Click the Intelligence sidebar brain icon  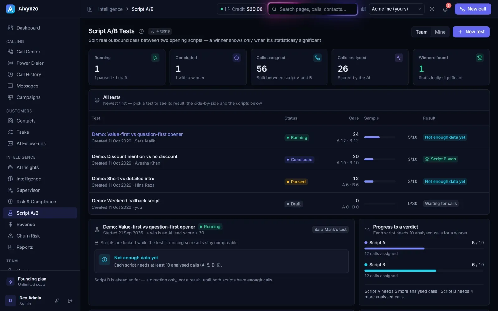click(10, 179)
